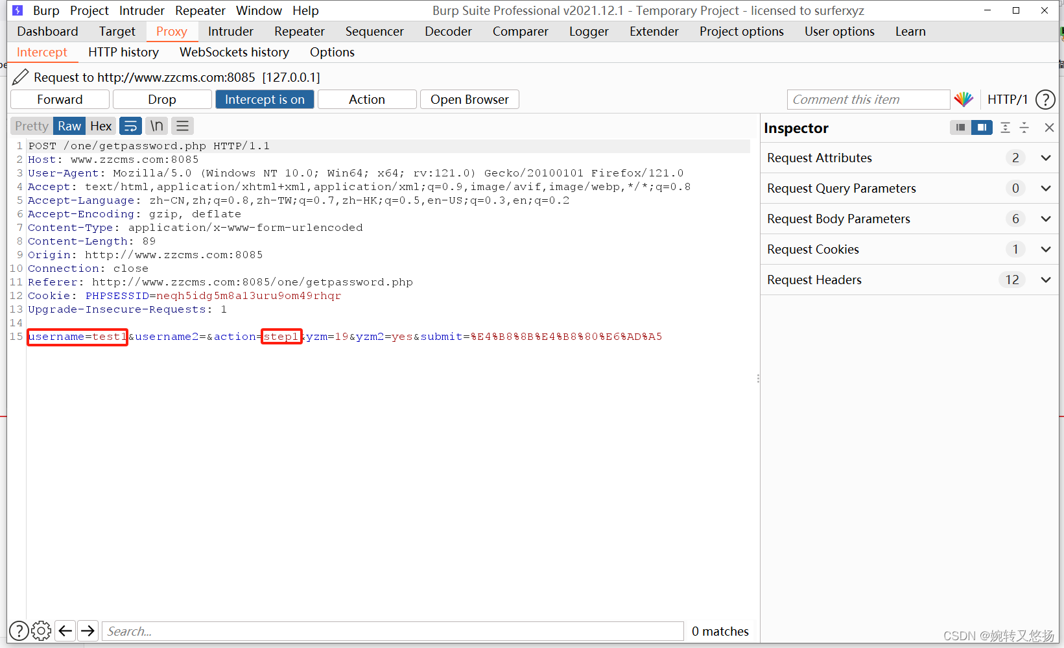This screenshot has width=1064, height=648.
Task: Open the Project menu
Action: click(89, 10)
